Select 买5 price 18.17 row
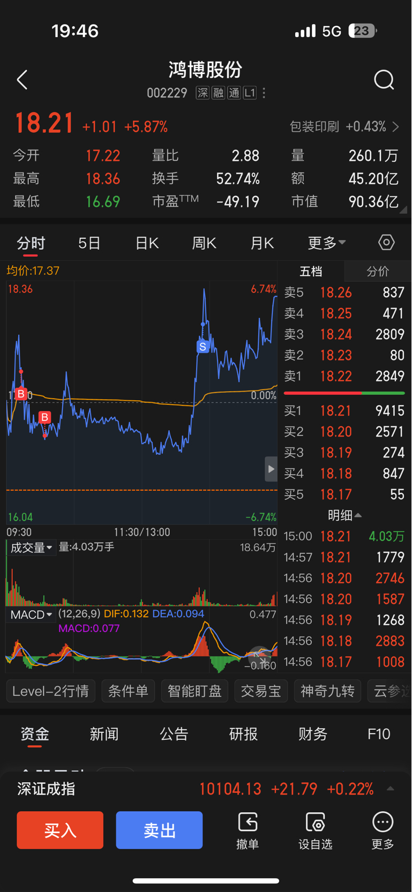 [x=344, y=494]
